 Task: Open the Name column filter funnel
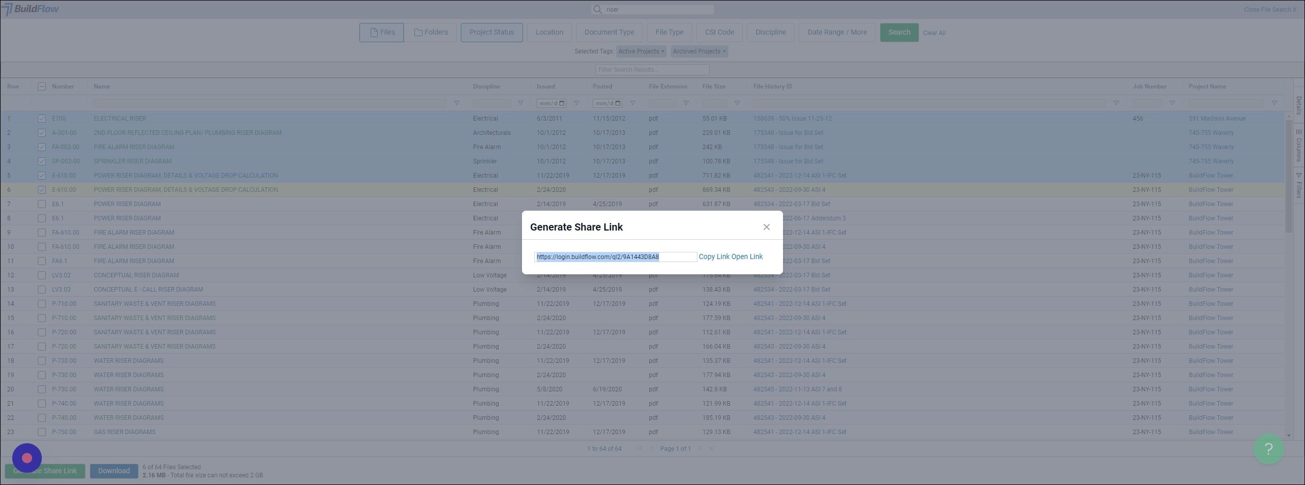(x=456, y=103)
